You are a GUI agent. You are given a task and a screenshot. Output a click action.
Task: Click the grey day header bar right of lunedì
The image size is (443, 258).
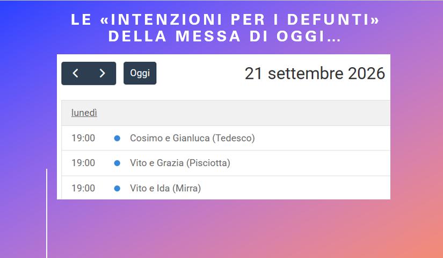coord(243,113)
